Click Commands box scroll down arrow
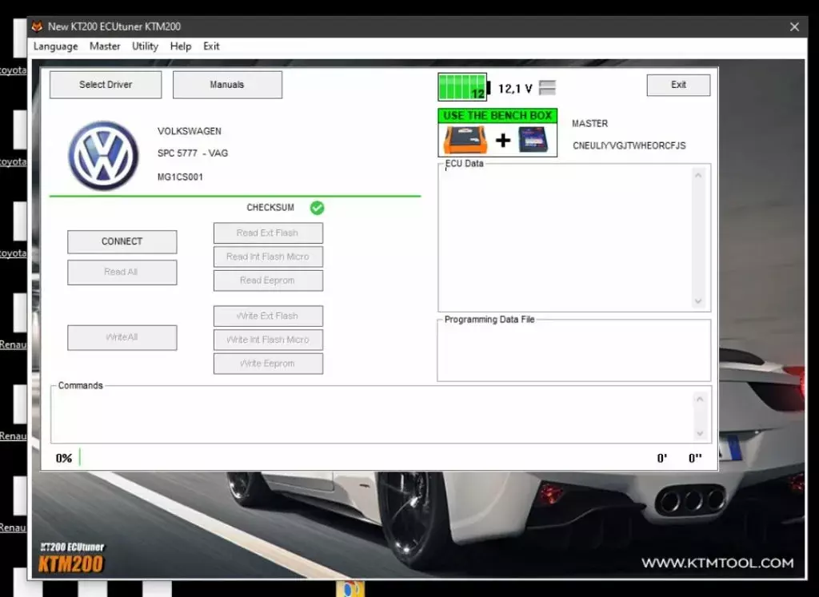This screenshot has height=597, width=819. [700, 434]
